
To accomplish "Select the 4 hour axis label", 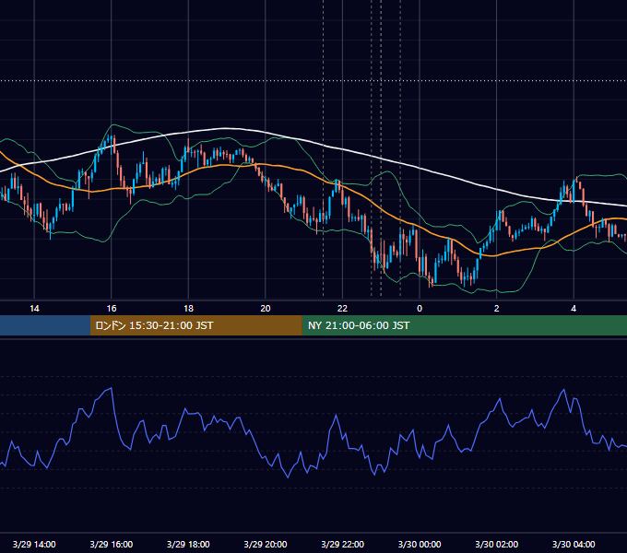I will (574, 309).
